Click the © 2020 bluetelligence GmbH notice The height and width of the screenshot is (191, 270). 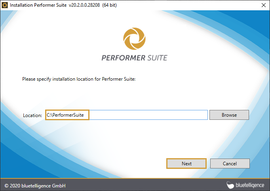[35, 185]
